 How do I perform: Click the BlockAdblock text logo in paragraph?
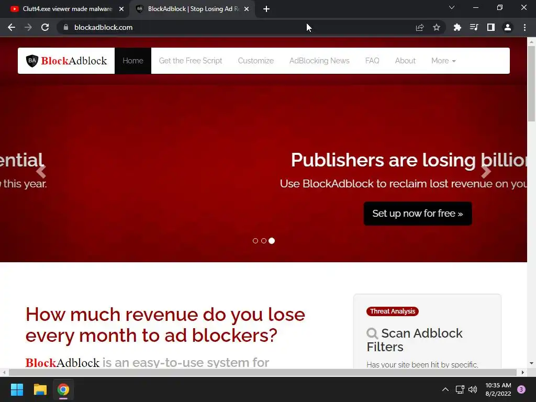(62, 363)
